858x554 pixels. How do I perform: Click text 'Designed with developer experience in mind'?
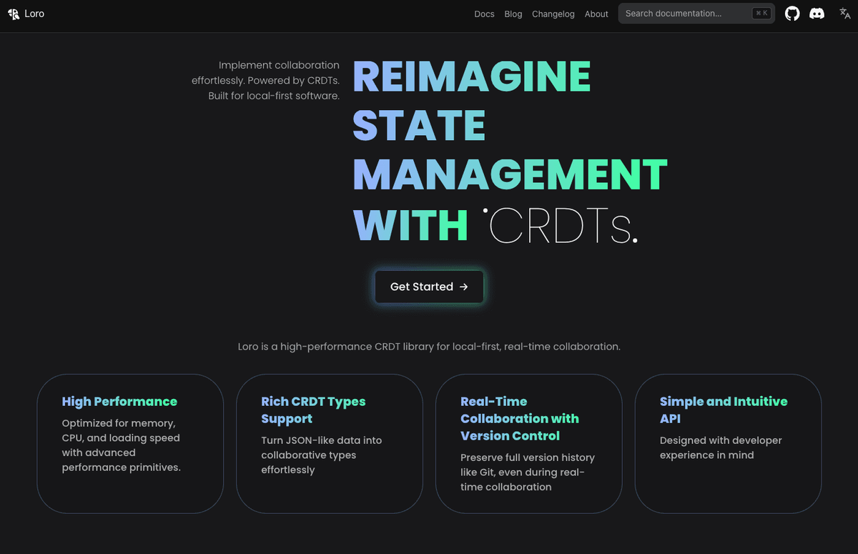click(721, 447)
